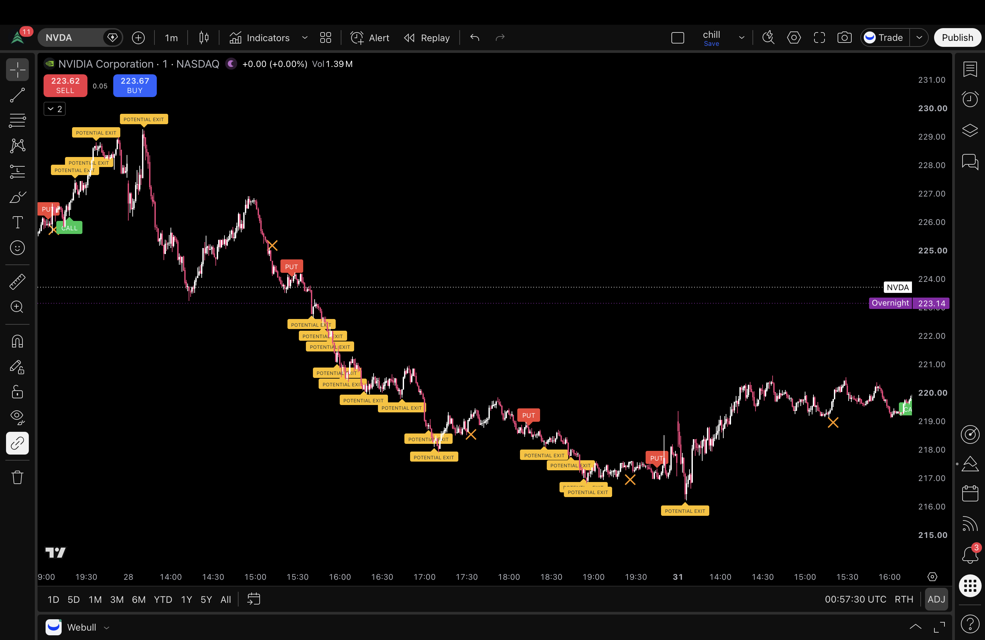The height and width of the screenshot is (640, 985).
Task: Open the 1m interval selector
Action: (x=171, y=37)
